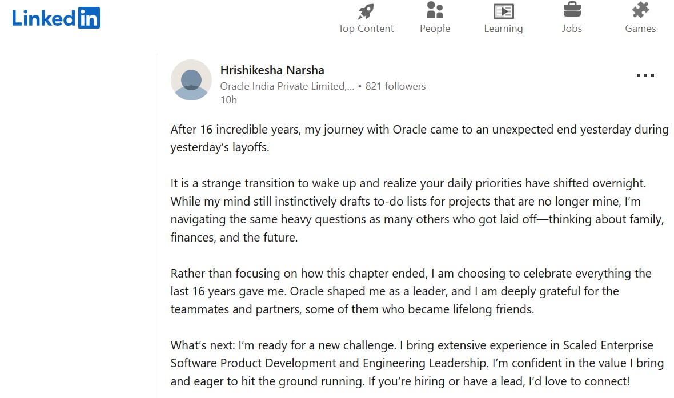Select the "Games" nav text label
Screen dimensions: 674x398
(640, 29)
